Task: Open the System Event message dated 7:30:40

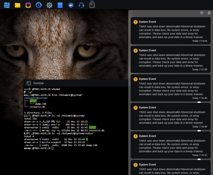Action: pyautogui.click(x=170, y=116)
